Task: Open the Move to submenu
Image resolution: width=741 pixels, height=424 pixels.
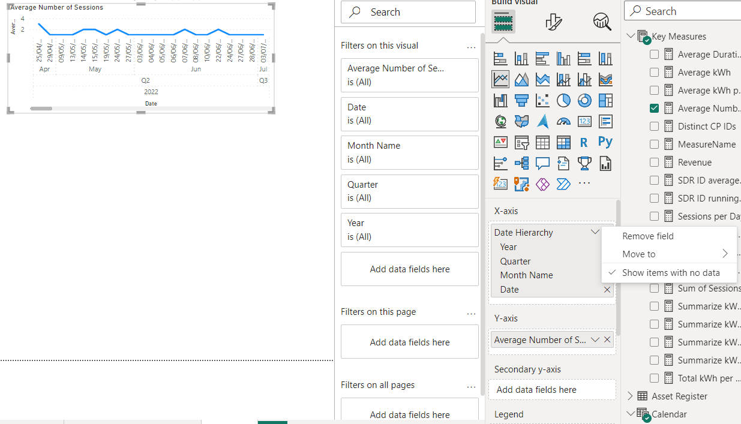Action: pyautogui.click(x=669, y=254)
